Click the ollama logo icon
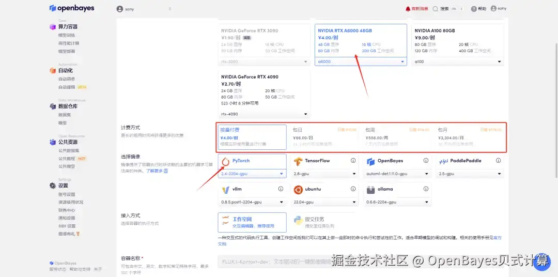 371,190
